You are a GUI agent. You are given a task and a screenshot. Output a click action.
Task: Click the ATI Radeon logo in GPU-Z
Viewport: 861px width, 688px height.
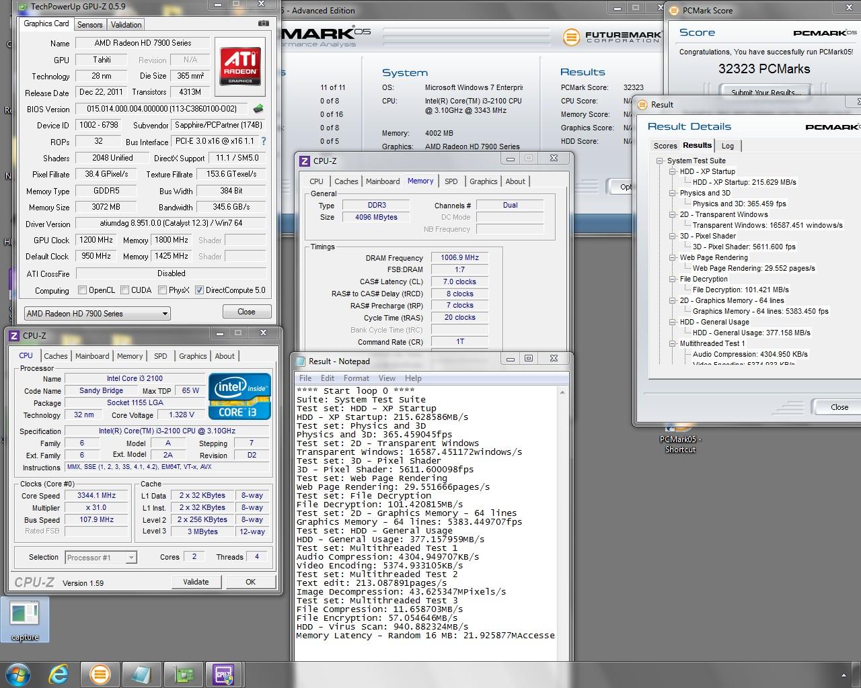pyautogui.click(x=240, y=66)
